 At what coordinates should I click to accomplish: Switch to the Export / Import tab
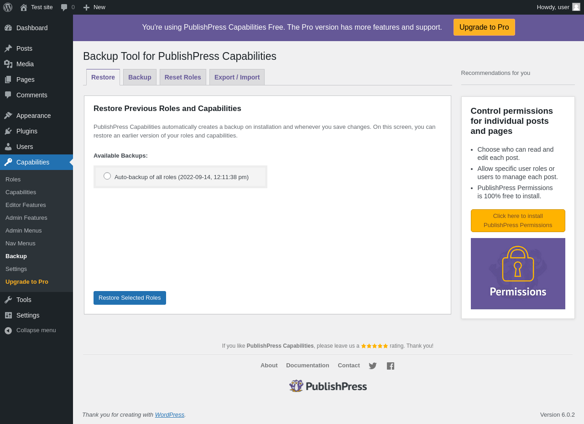[x=237, y=77]
